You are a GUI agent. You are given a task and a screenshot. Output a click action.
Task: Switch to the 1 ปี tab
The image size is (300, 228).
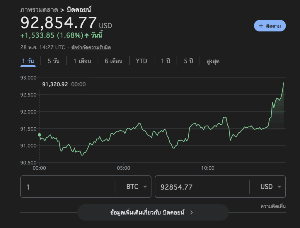coord(166,61)
